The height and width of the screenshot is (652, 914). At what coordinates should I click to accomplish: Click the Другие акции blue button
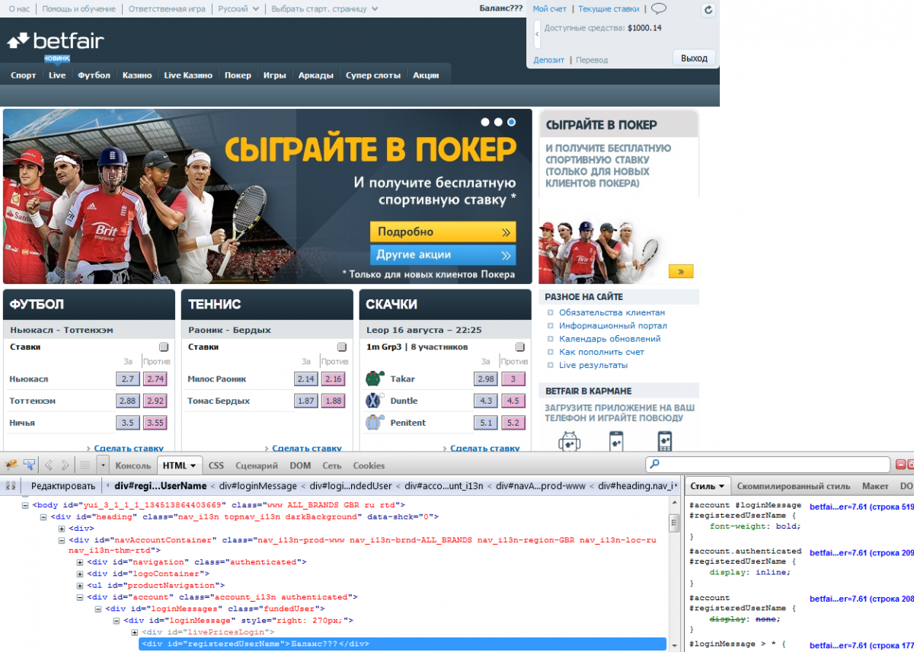[x=443, y=254]
